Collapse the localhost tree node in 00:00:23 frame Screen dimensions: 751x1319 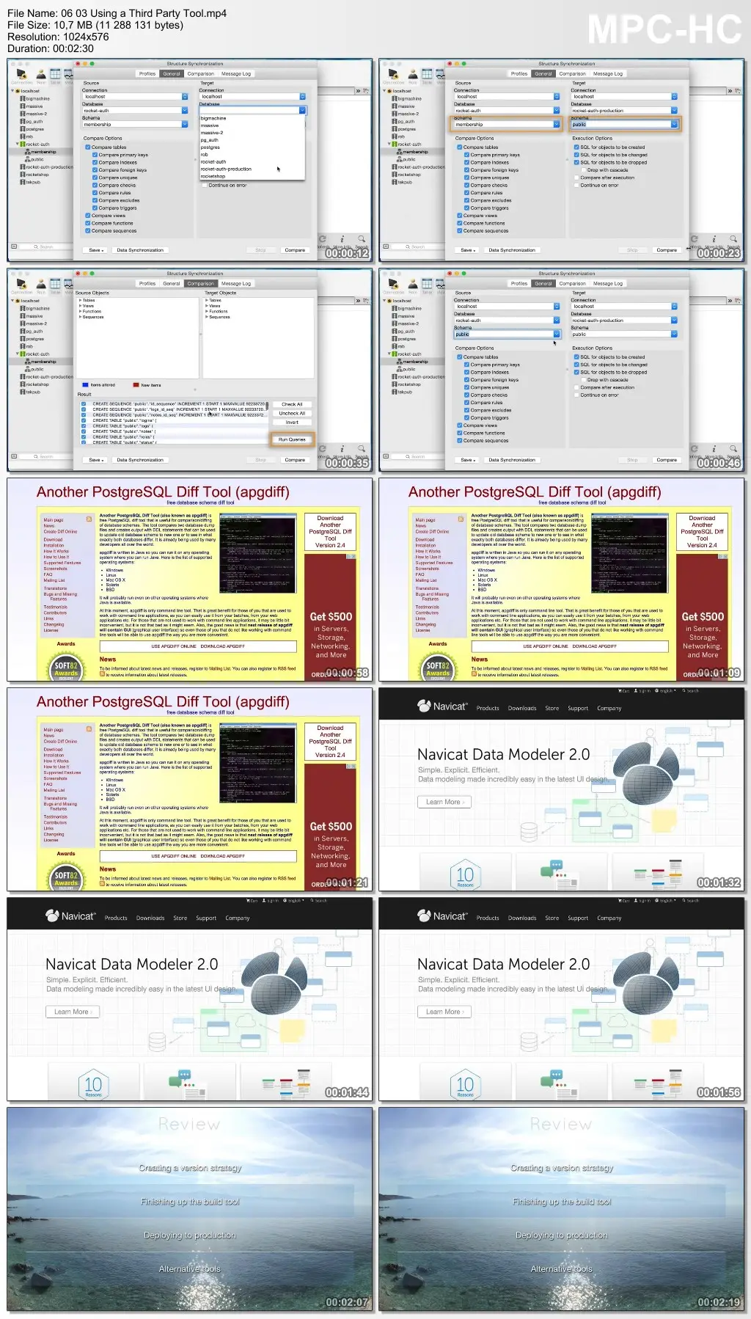(x=384, y=91)
